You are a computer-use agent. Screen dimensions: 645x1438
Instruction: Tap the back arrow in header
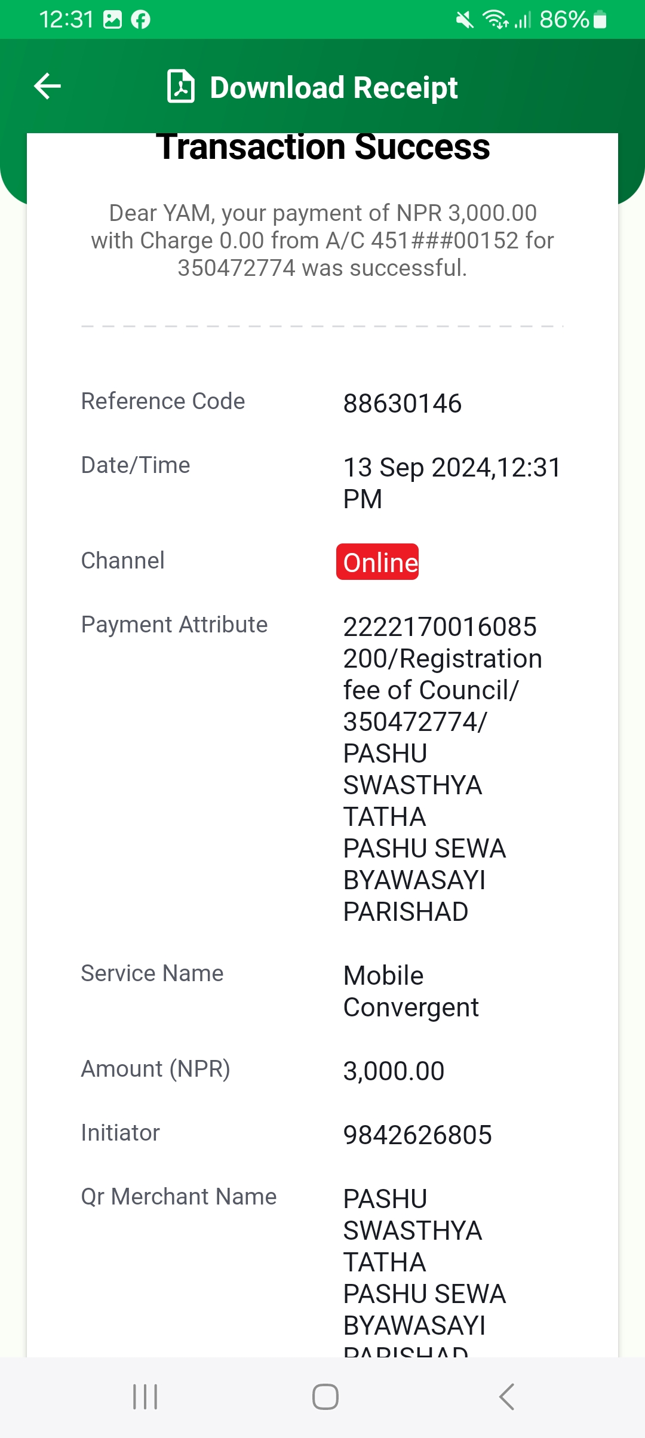(47, 86)
